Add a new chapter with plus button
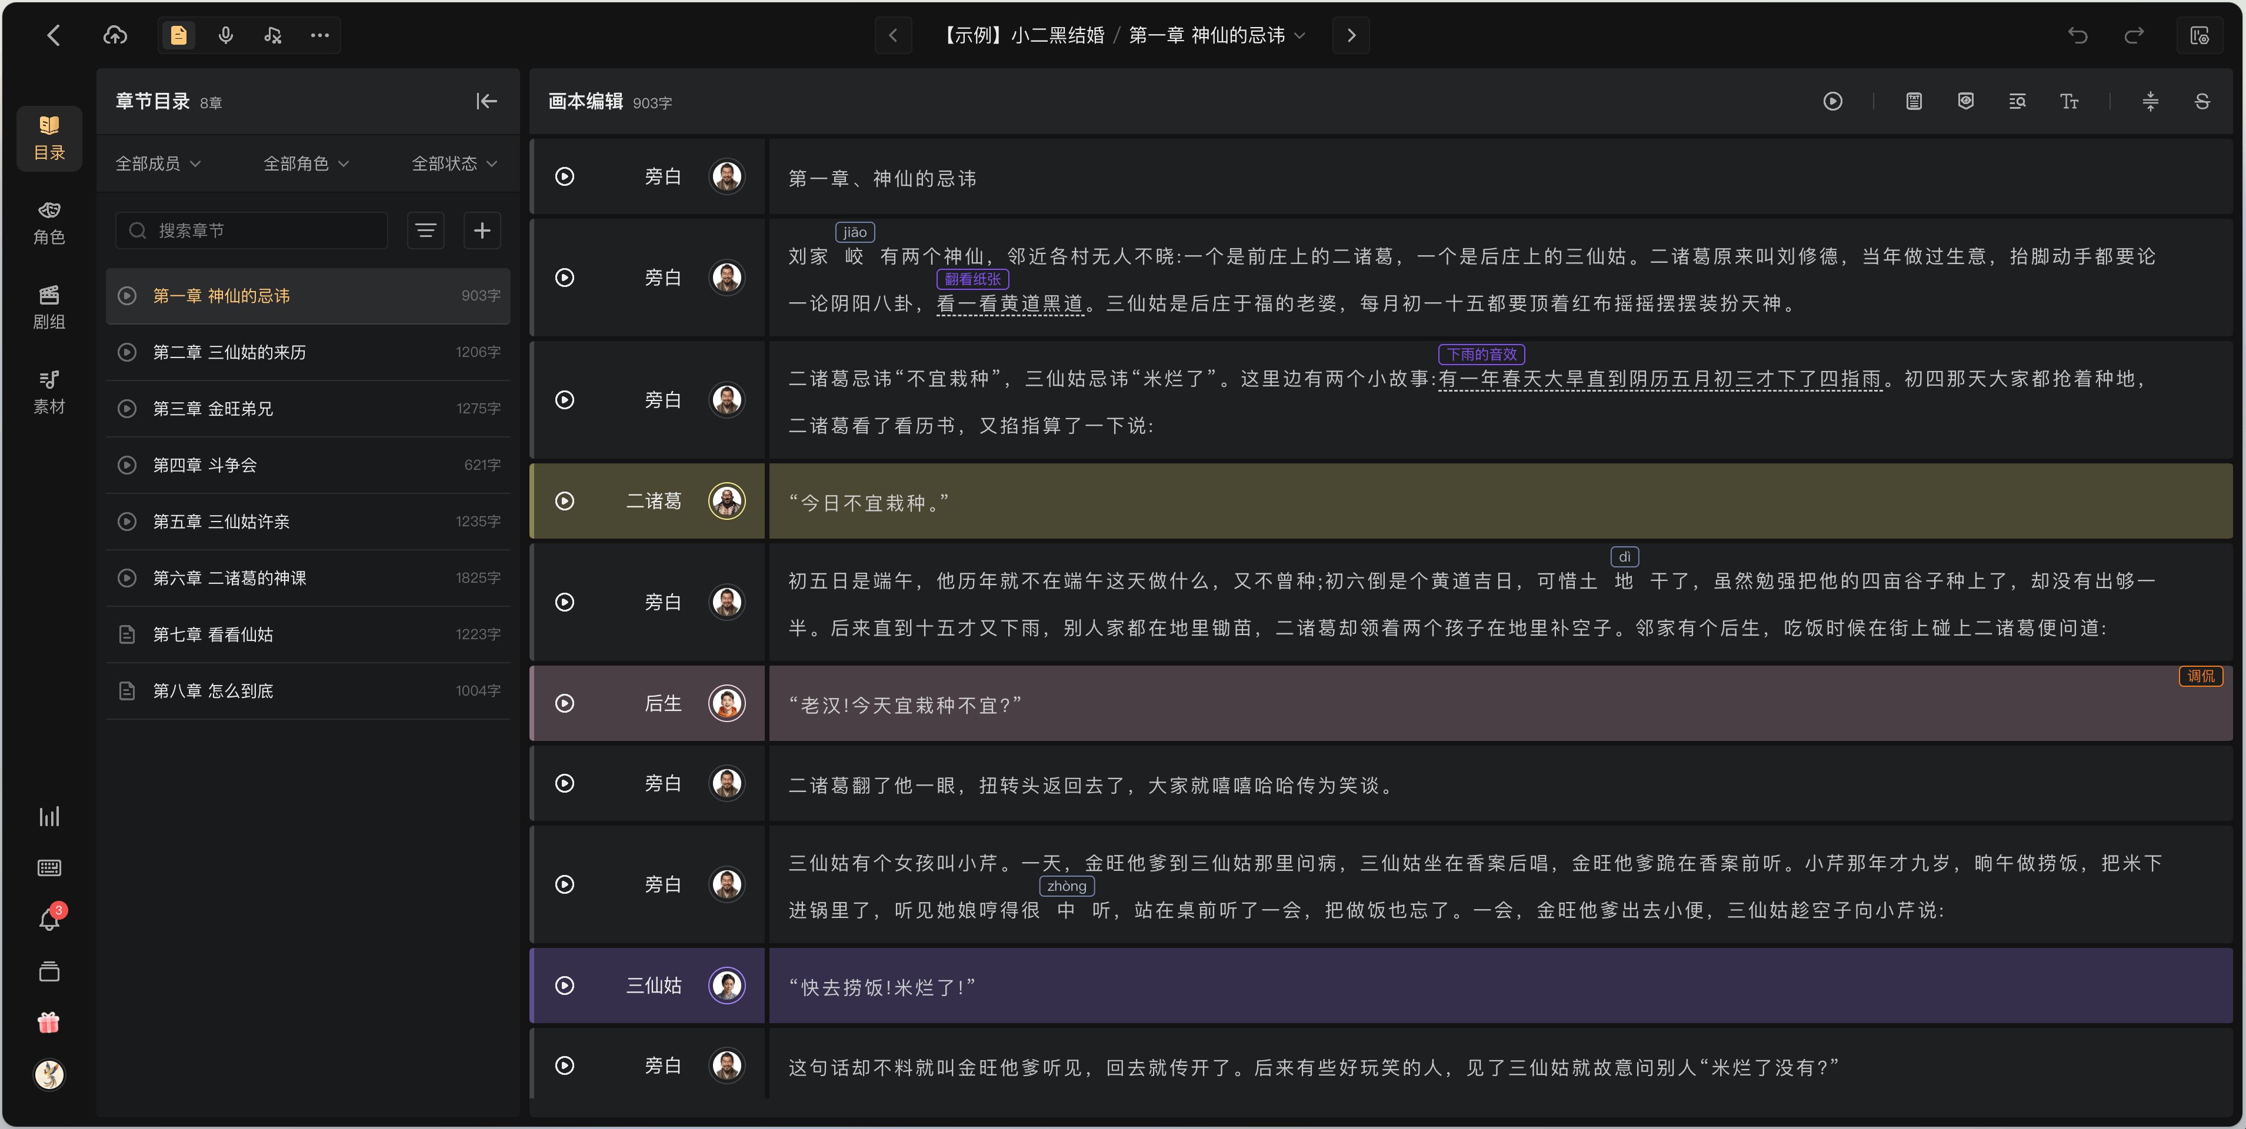The width and height of the screenshot is (2246, 1129). 482,230
